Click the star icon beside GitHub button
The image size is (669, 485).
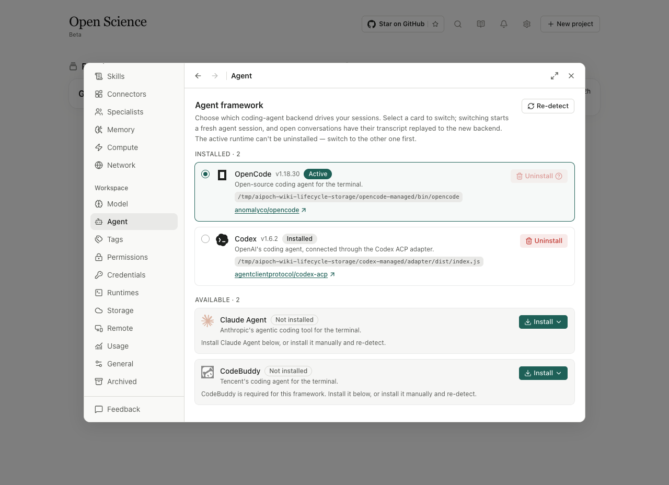435,24
